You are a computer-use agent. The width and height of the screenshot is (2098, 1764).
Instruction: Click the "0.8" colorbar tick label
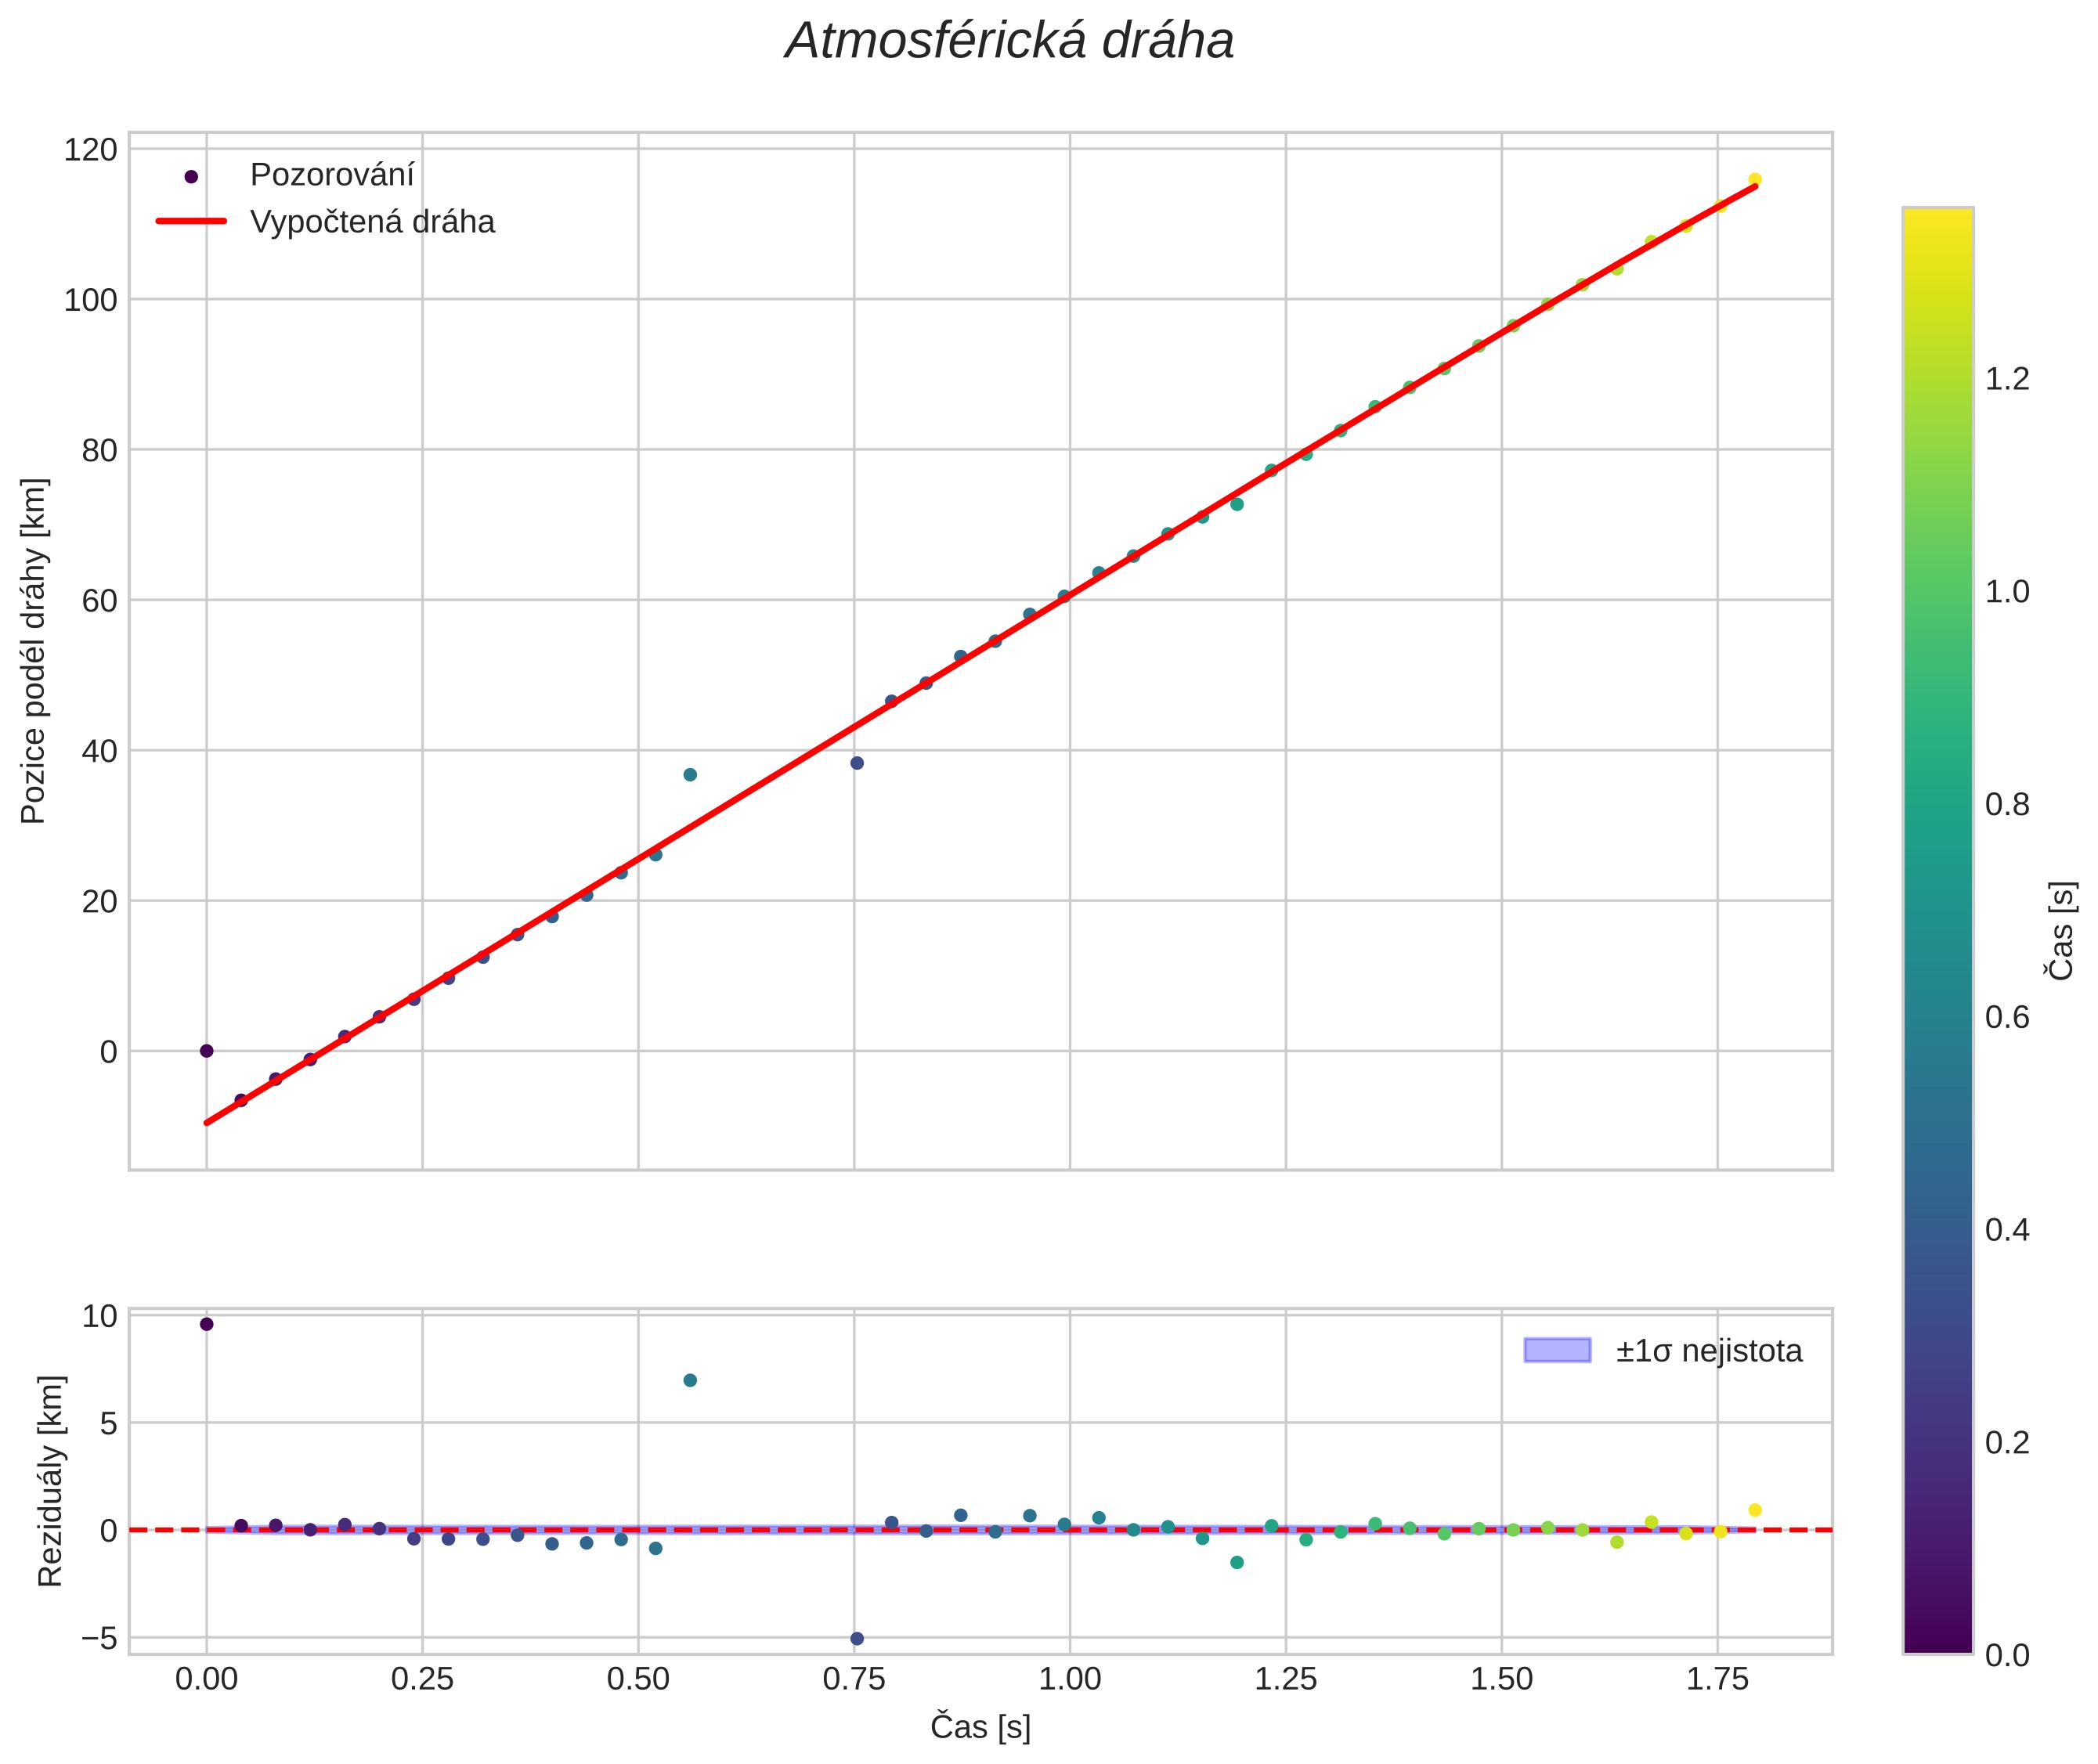tap(2007, 805)
